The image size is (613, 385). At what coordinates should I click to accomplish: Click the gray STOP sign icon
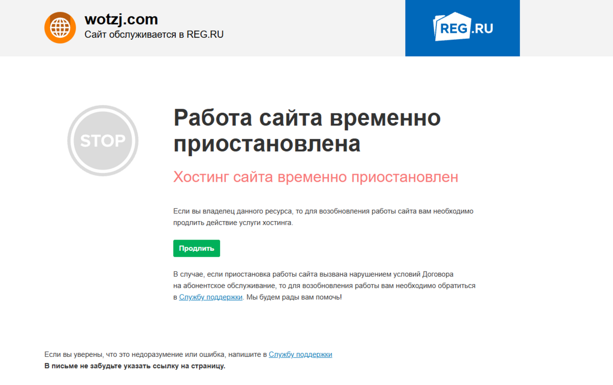tap(103, 140)
